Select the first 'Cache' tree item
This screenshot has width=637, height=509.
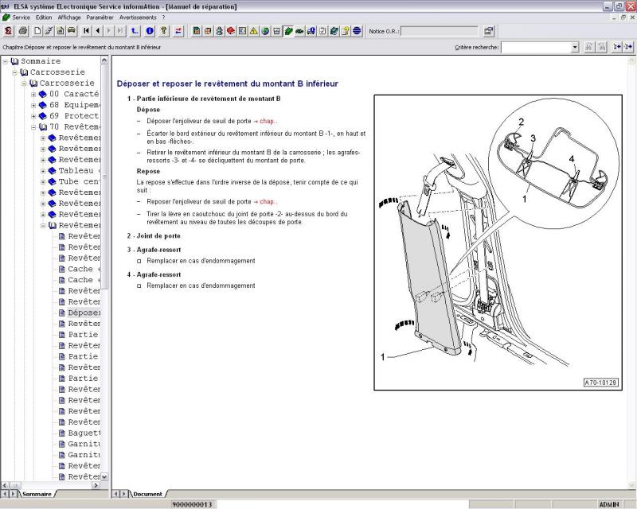tap(84, 269)
